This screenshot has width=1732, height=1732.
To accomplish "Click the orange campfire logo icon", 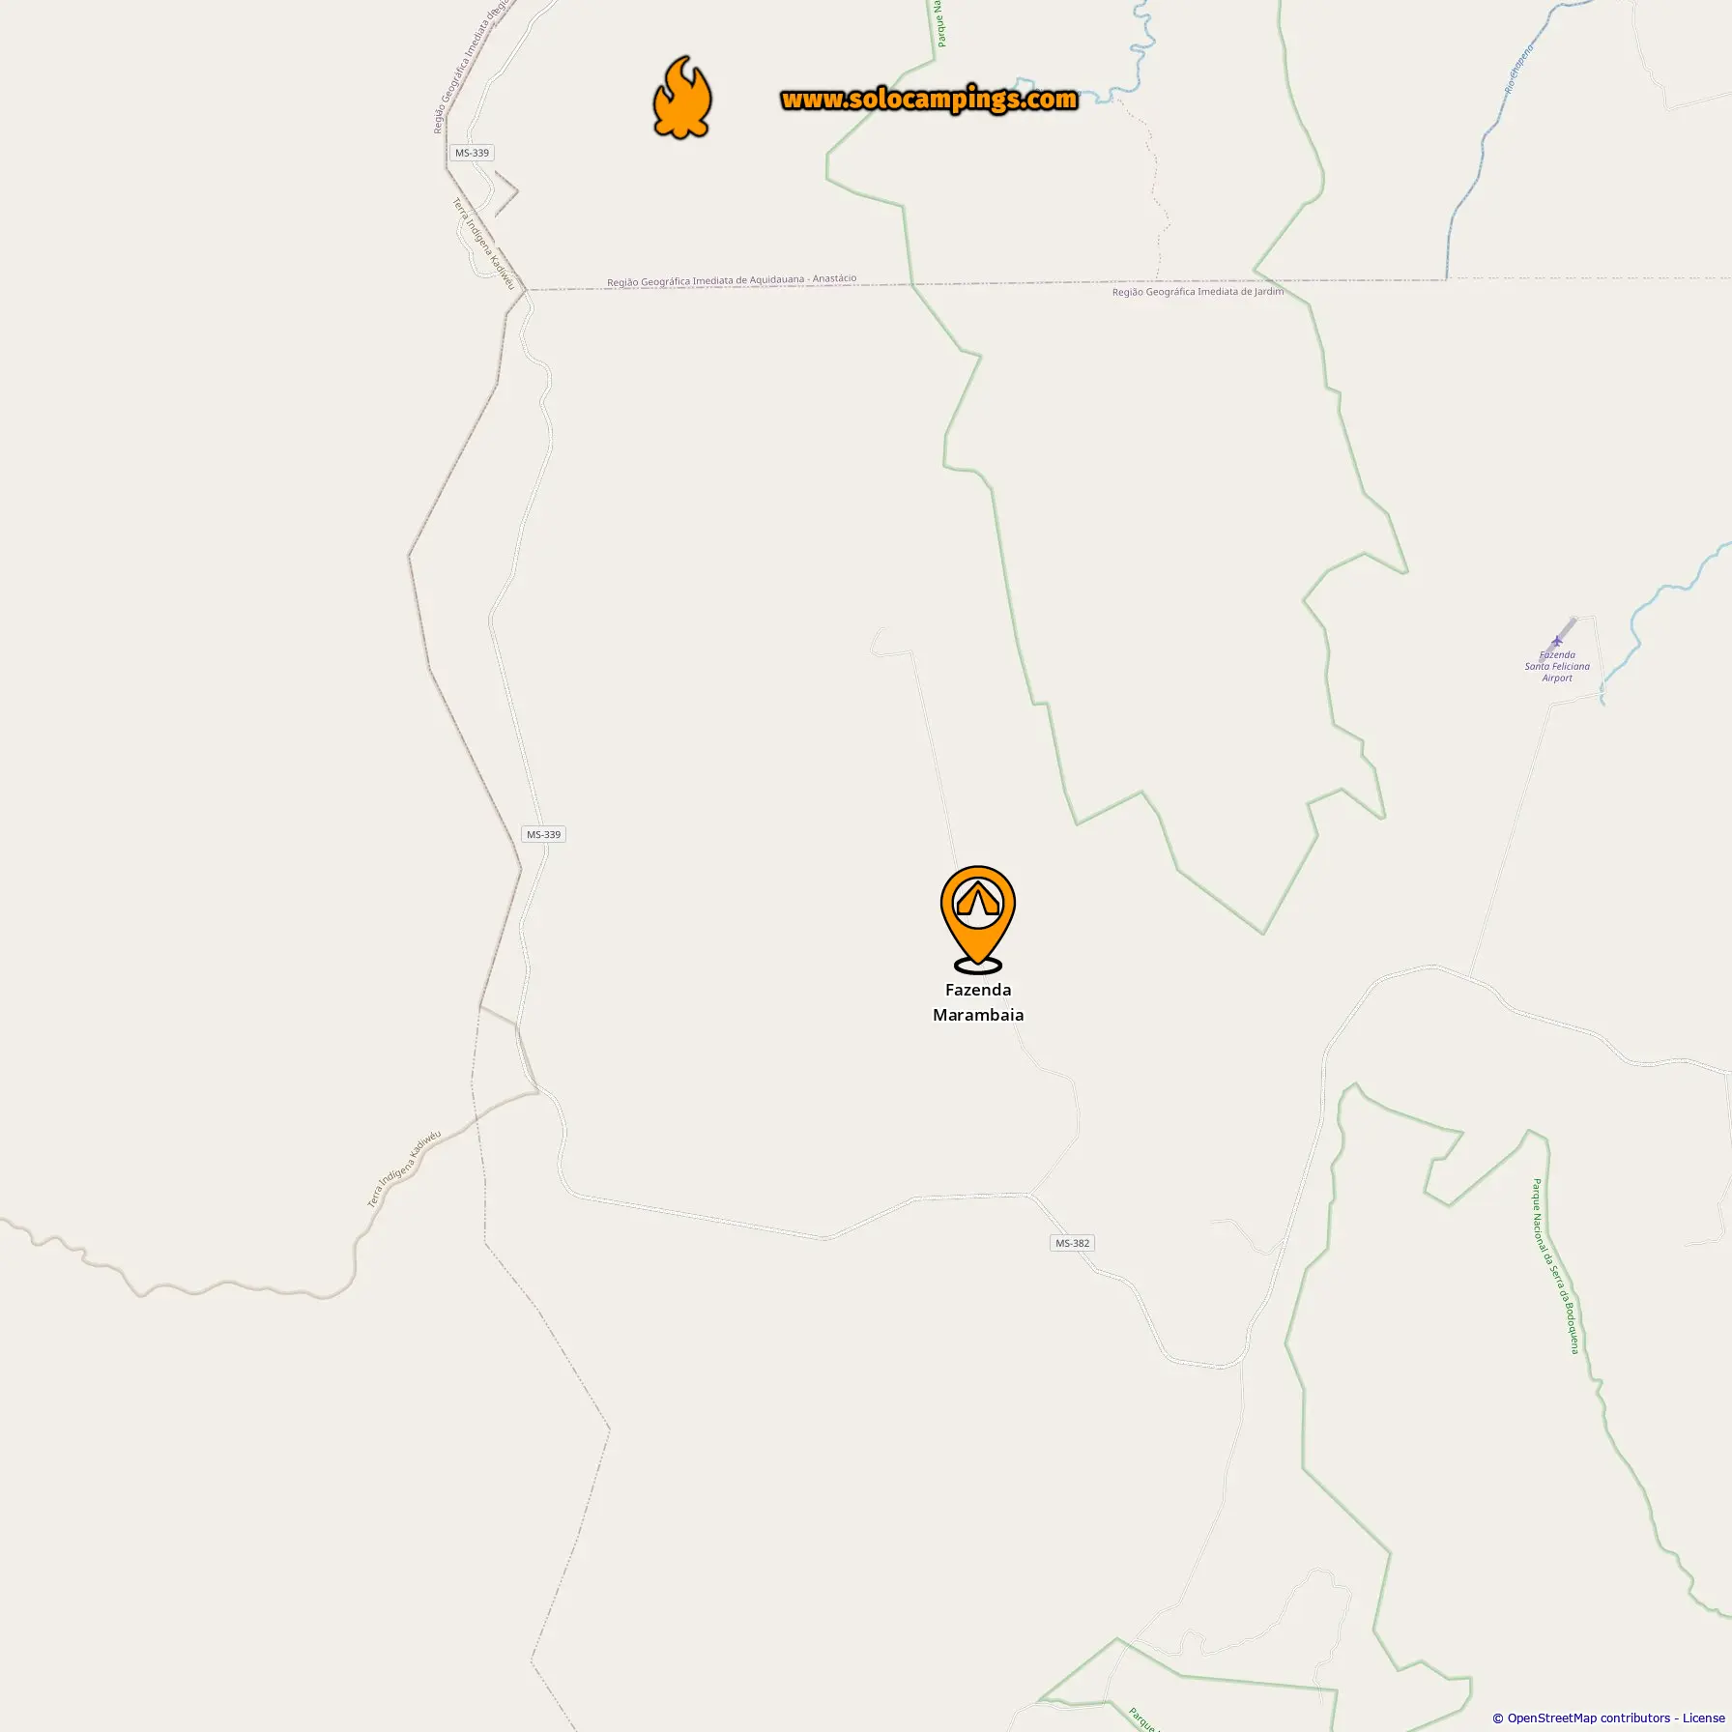I will coord(682,97).
